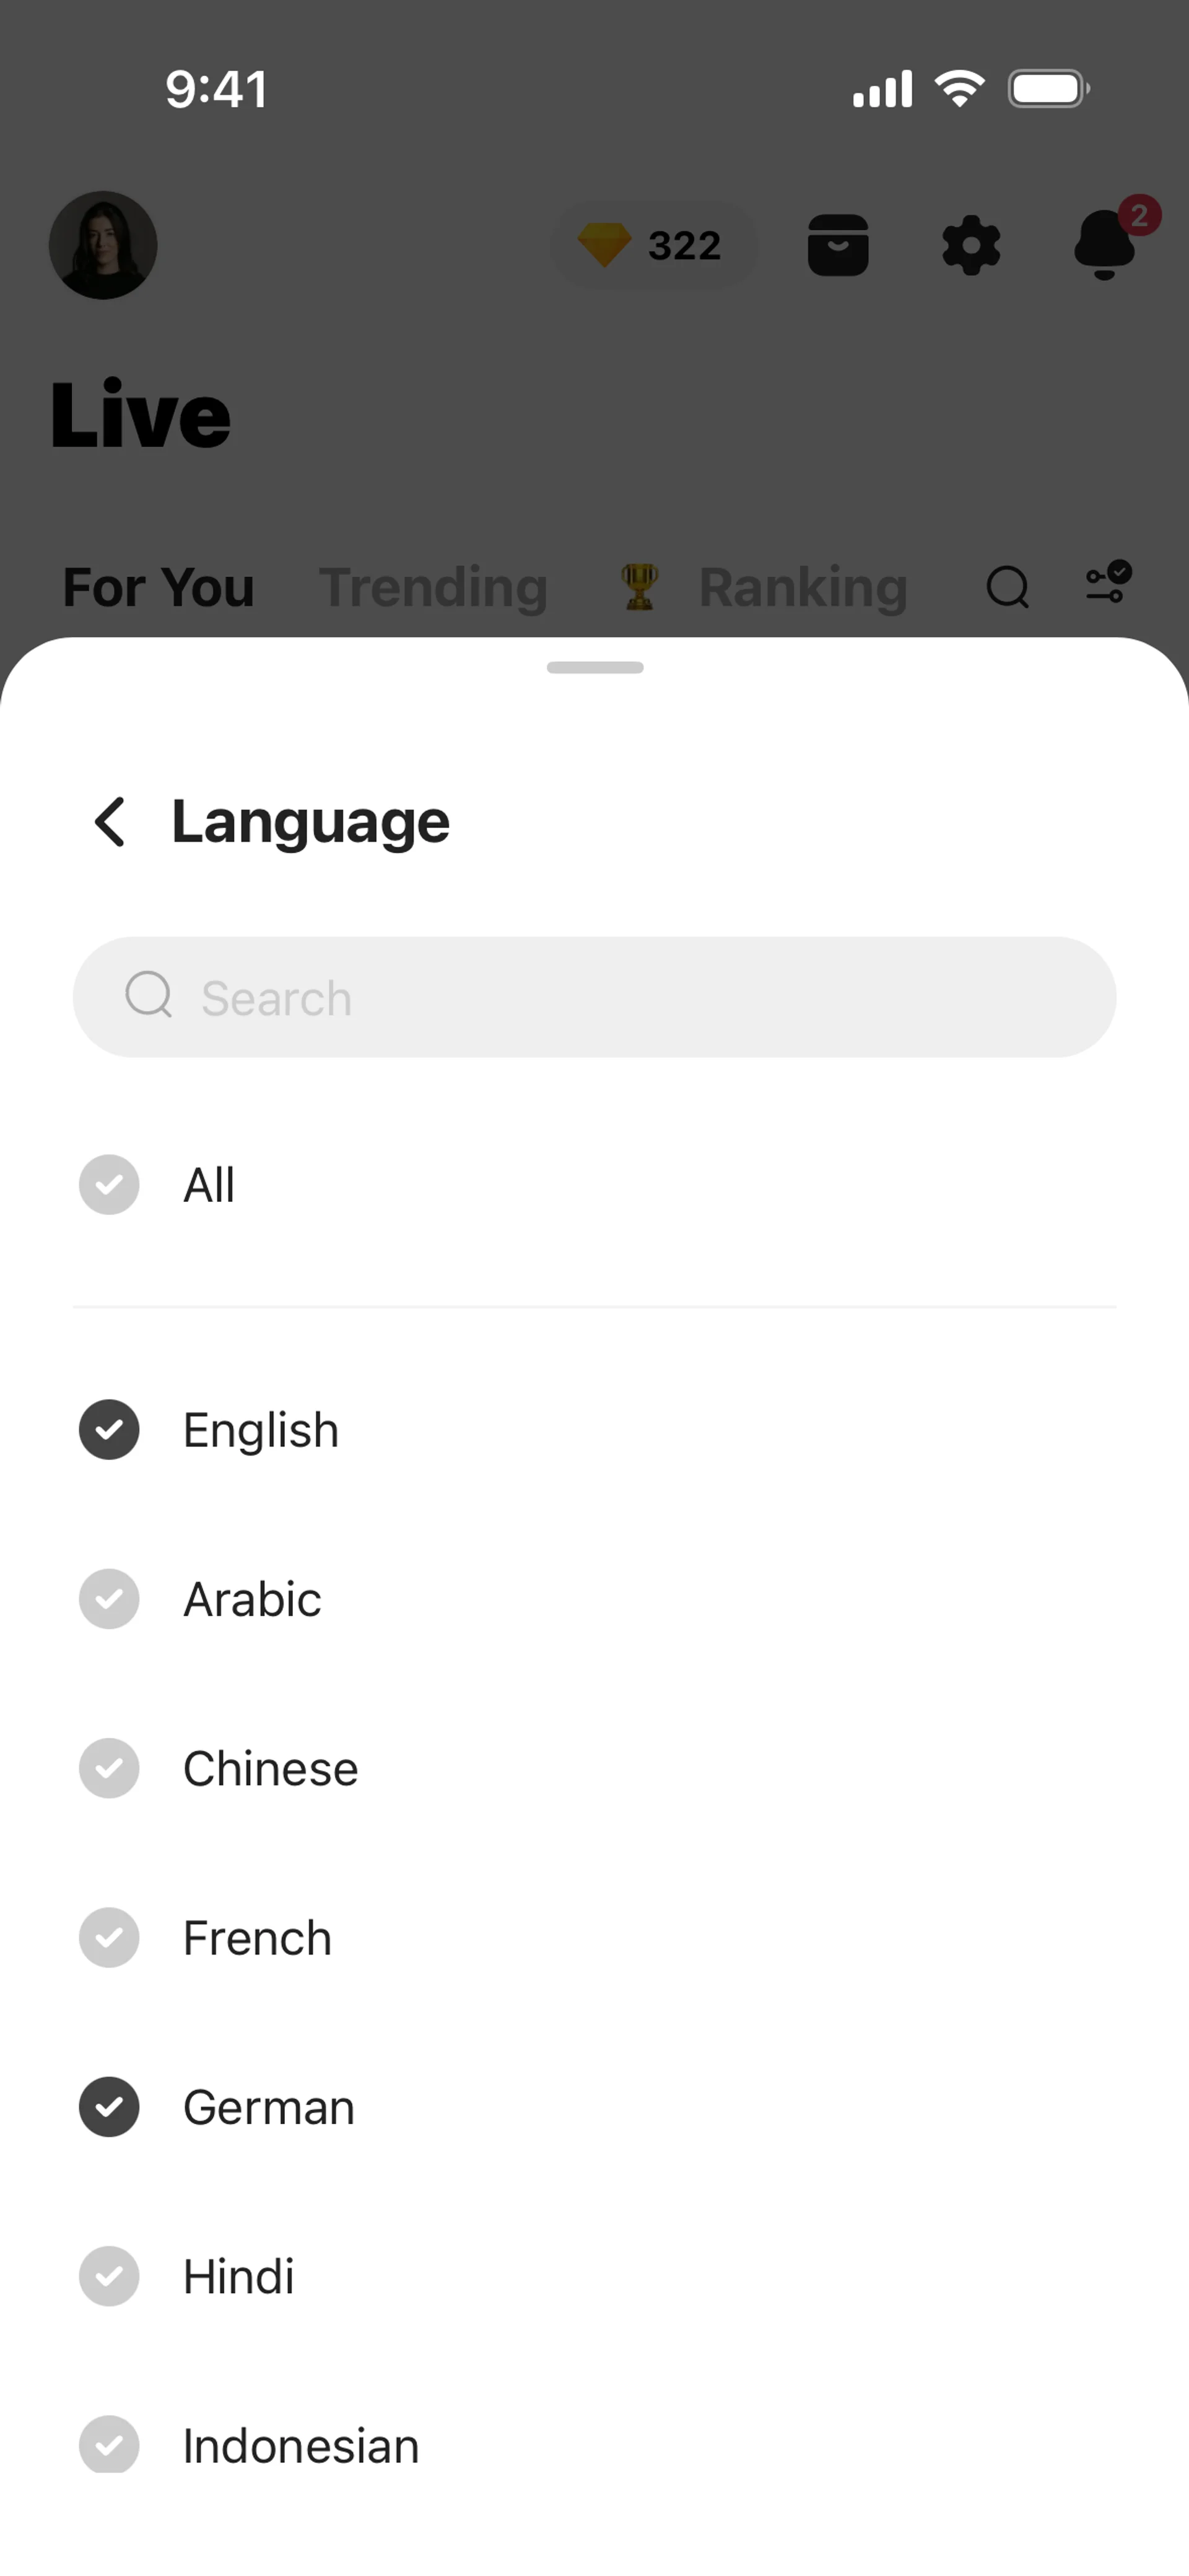Tap the diamond balance 322 badge
This screenshot has width=1189, height=2576.
653,245
